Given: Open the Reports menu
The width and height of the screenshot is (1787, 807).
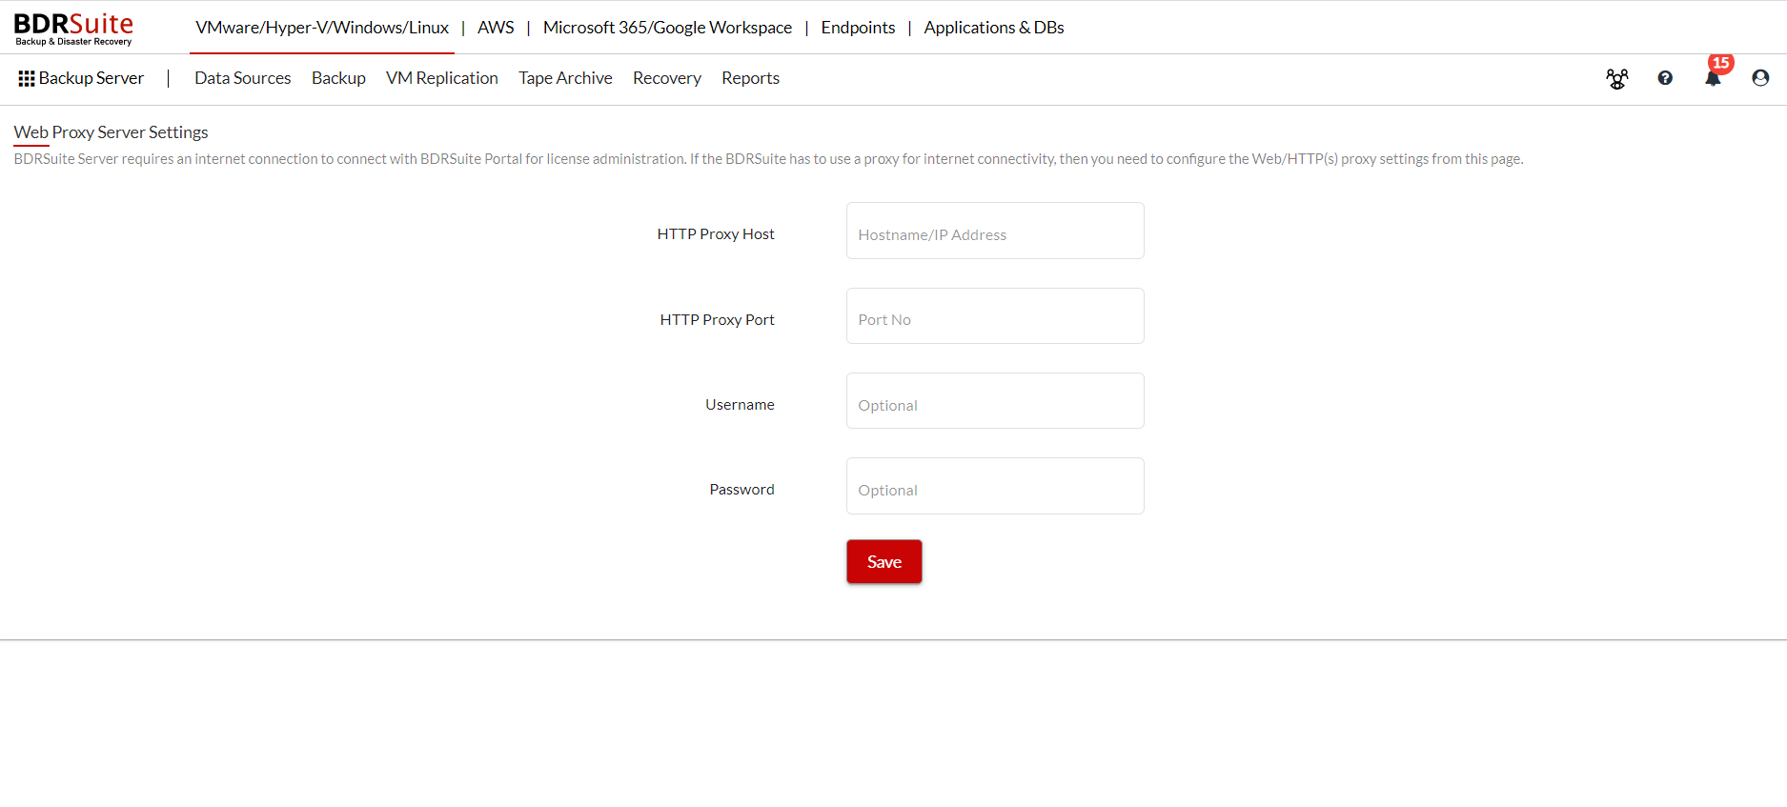Looking at the screenshot, I should pos(750,78).
